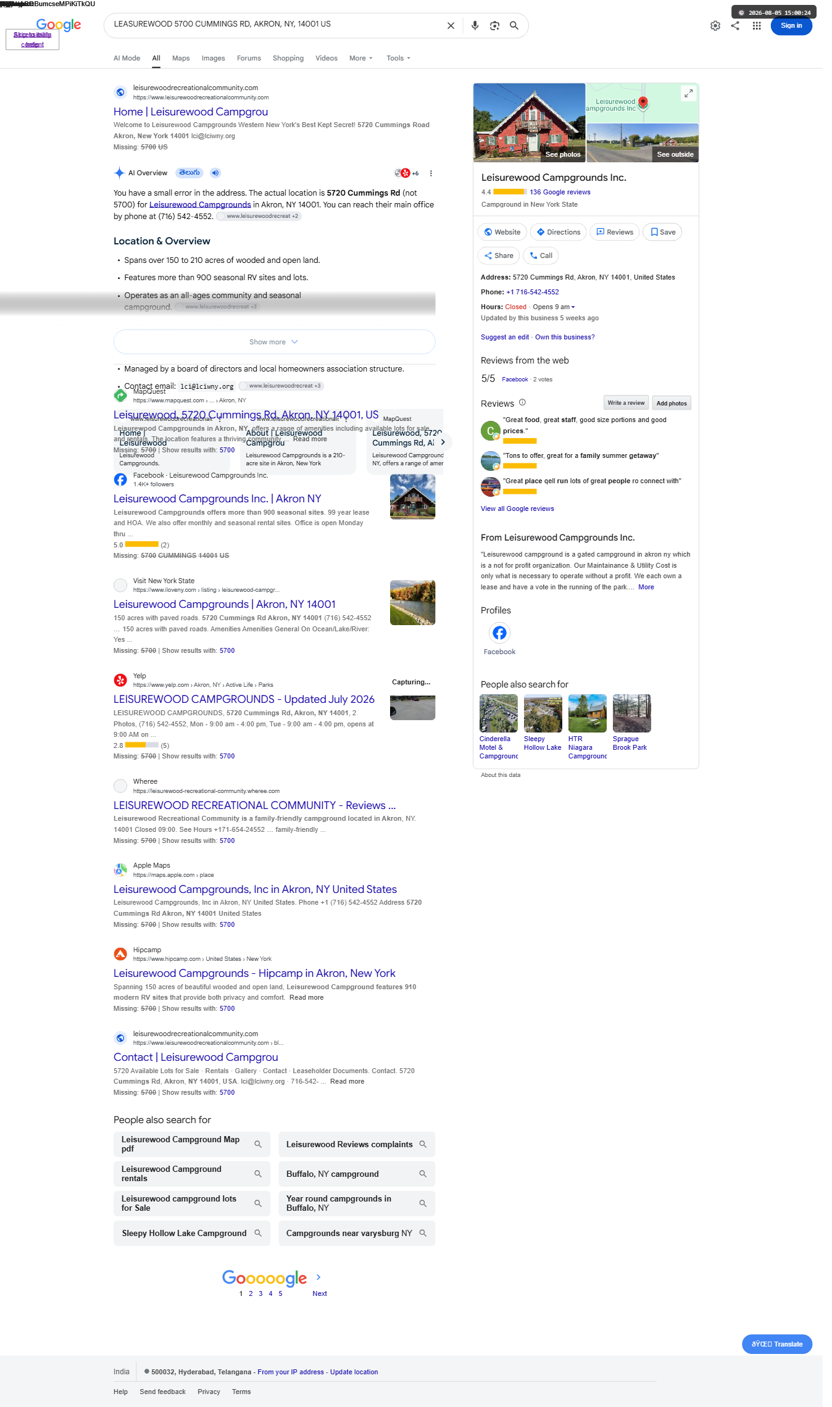Open Reviews button in knowledge panel

tap(615, 232)
